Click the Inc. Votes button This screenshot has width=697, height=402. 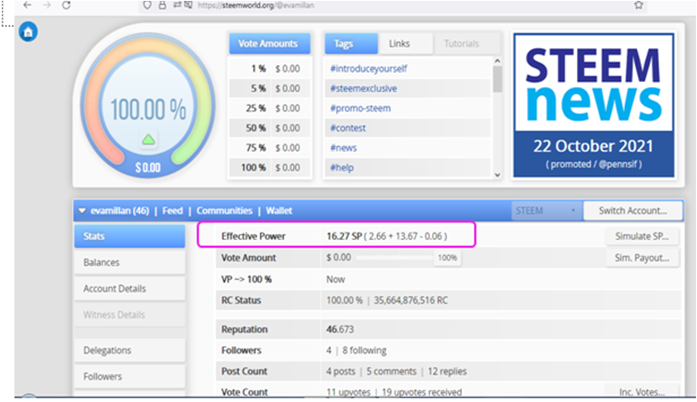click(642, 392)
